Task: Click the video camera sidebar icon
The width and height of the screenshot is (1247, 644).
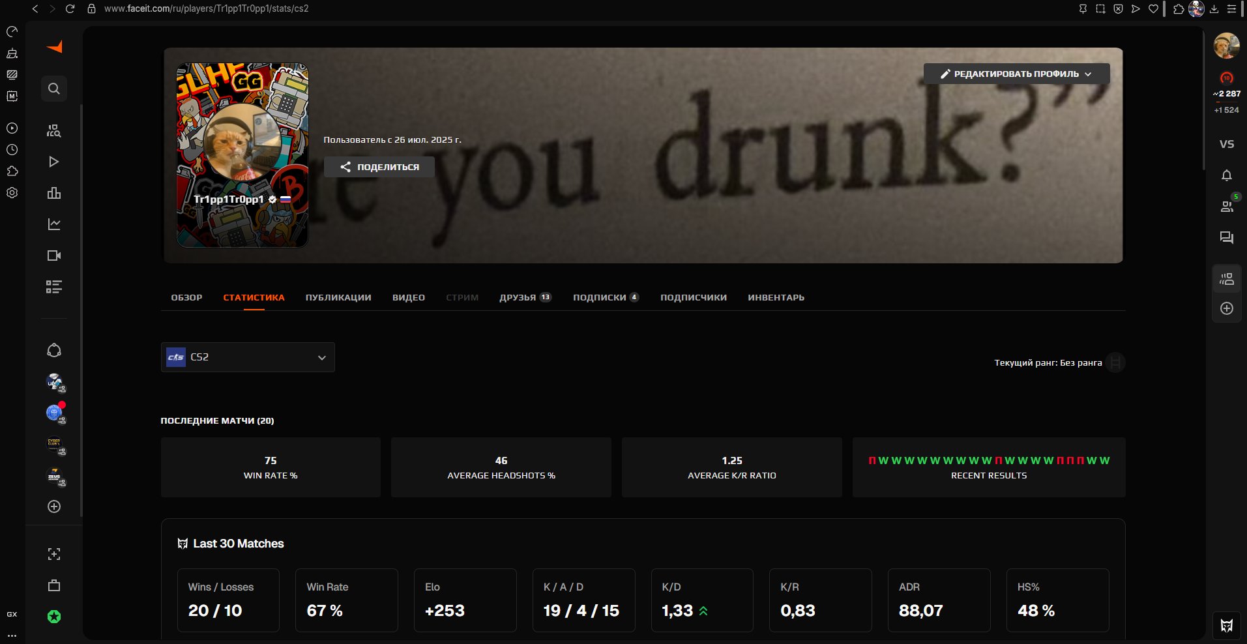Action: coord(54,256)
